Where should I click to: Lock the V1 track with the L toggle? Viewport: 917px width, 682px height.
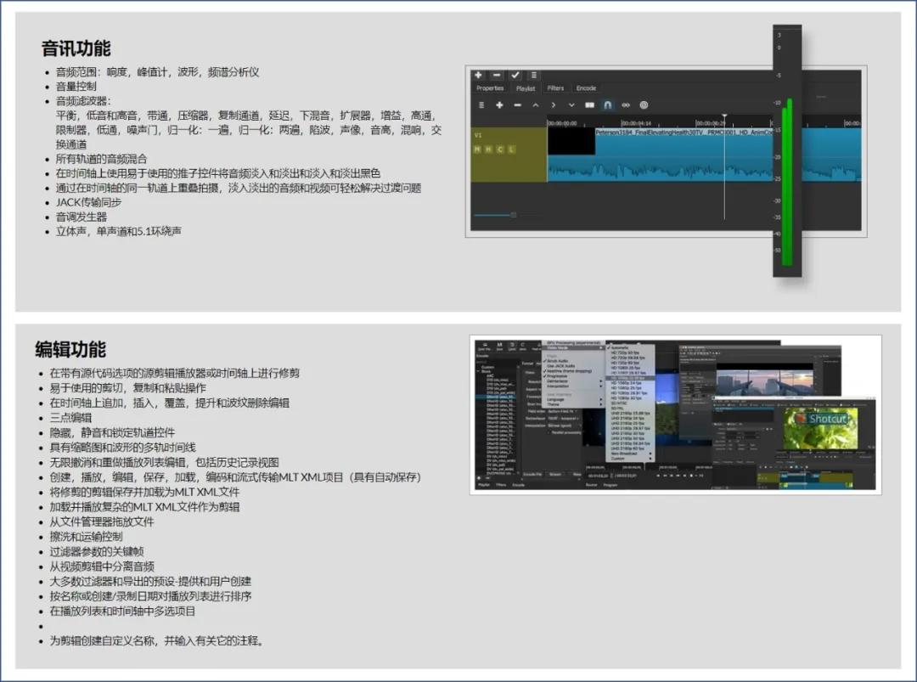[510, 148]
